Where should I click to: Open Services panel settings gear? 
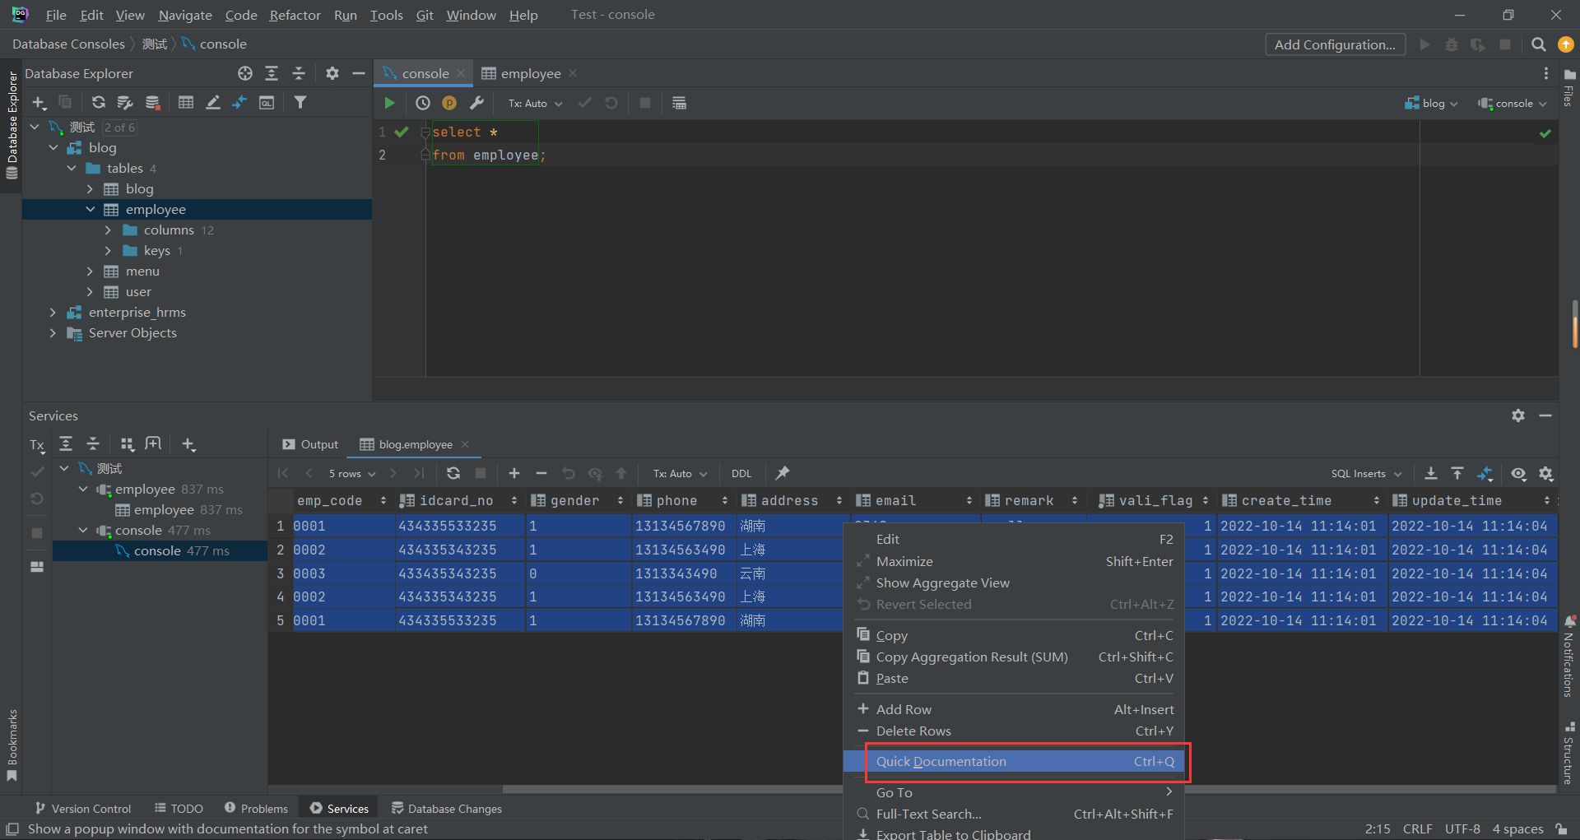[1518, 415]
